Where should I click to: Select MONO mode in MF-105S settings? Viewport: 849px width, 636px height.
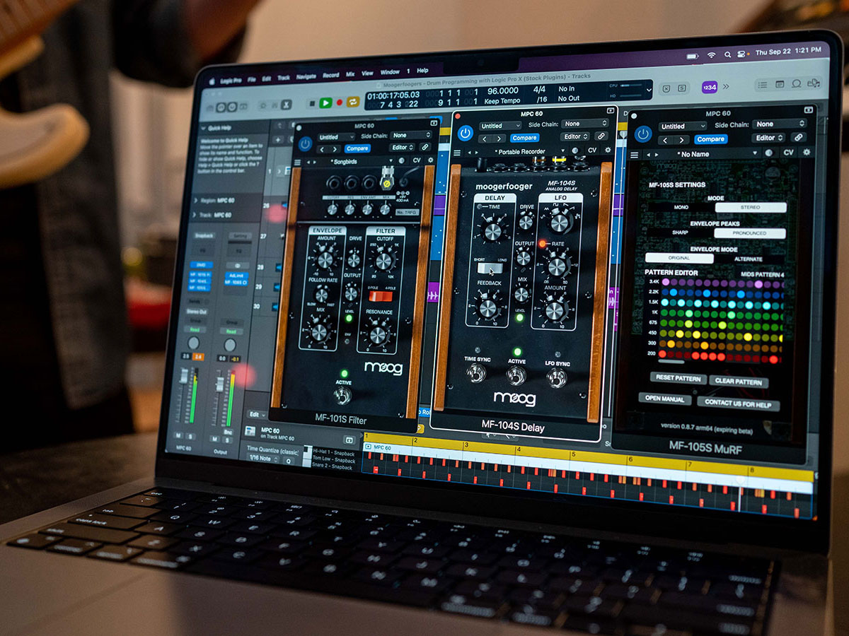pos(681,208)
